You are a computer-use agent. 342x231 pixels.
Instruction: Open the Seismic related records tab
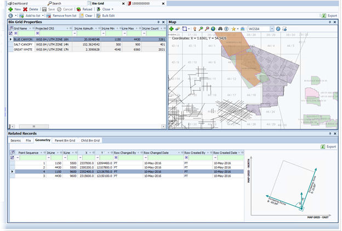(x=16, y=140)
